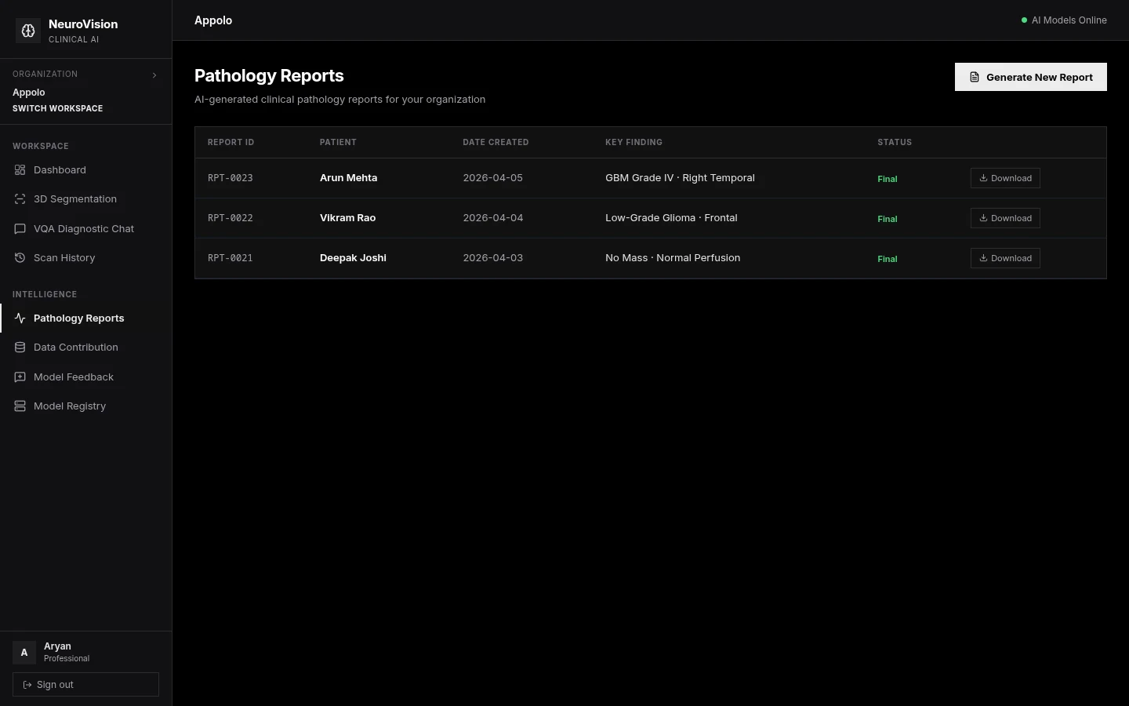Select patient Vikram Rao

pos(347,218)
